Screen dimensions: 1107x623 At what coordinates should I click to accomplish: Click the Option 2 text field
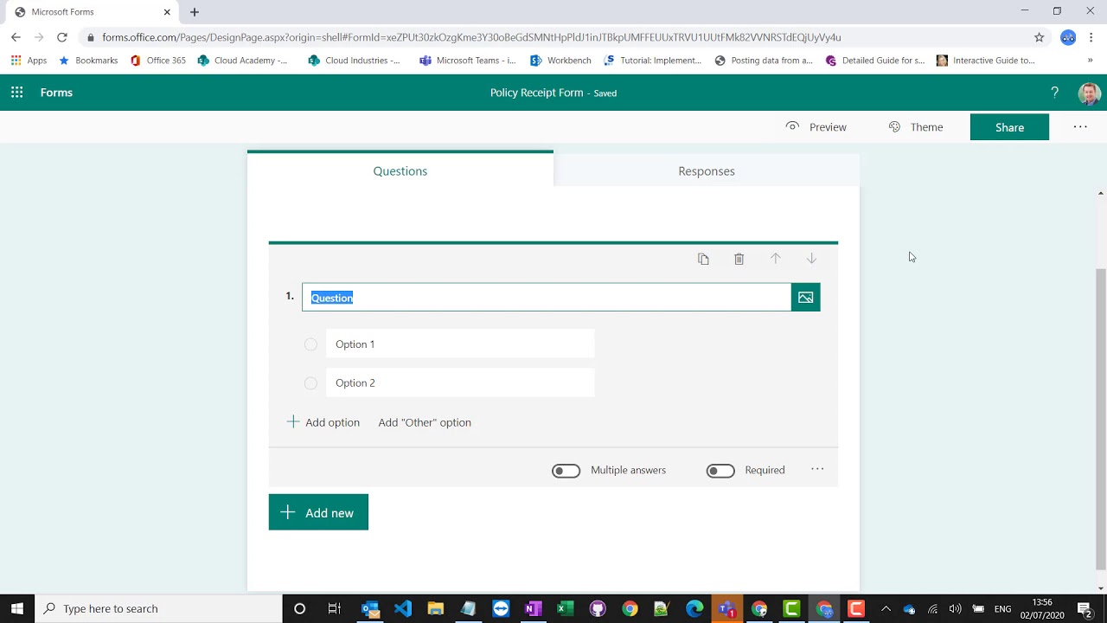point(460,382)
